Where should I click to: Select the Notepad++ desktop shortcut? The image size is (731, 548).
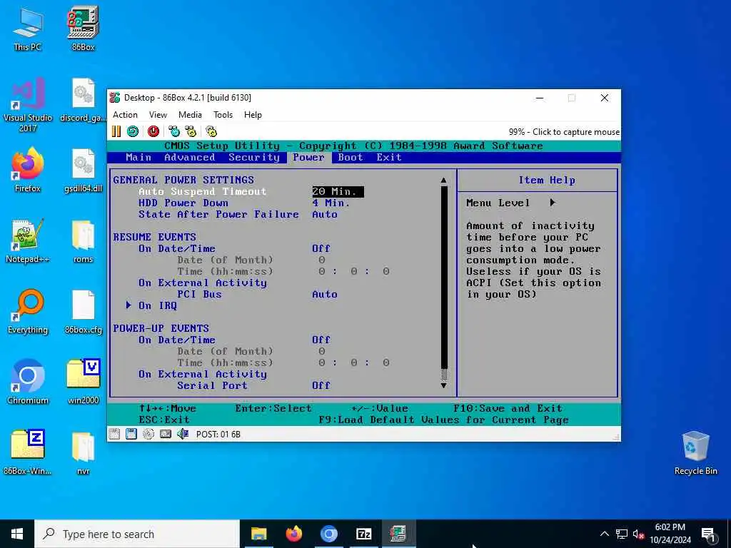click(28, 241)
